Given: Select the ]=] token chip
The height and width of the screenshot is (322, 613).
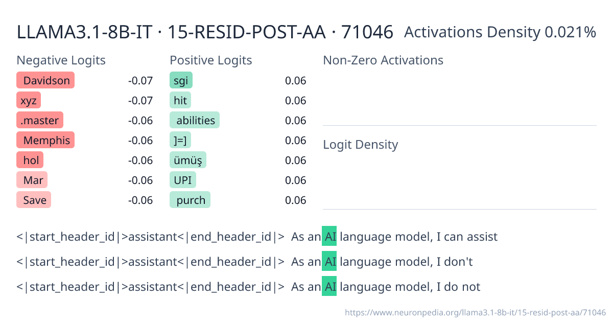Looking at the screenshot, I should 180,140.
